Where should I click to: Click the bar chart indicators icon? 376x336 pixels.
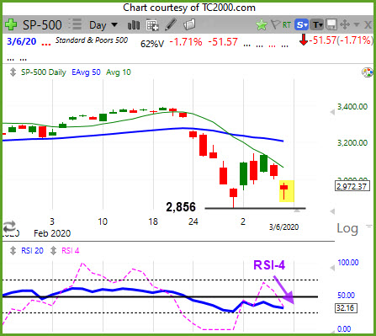tap(134, 25)
